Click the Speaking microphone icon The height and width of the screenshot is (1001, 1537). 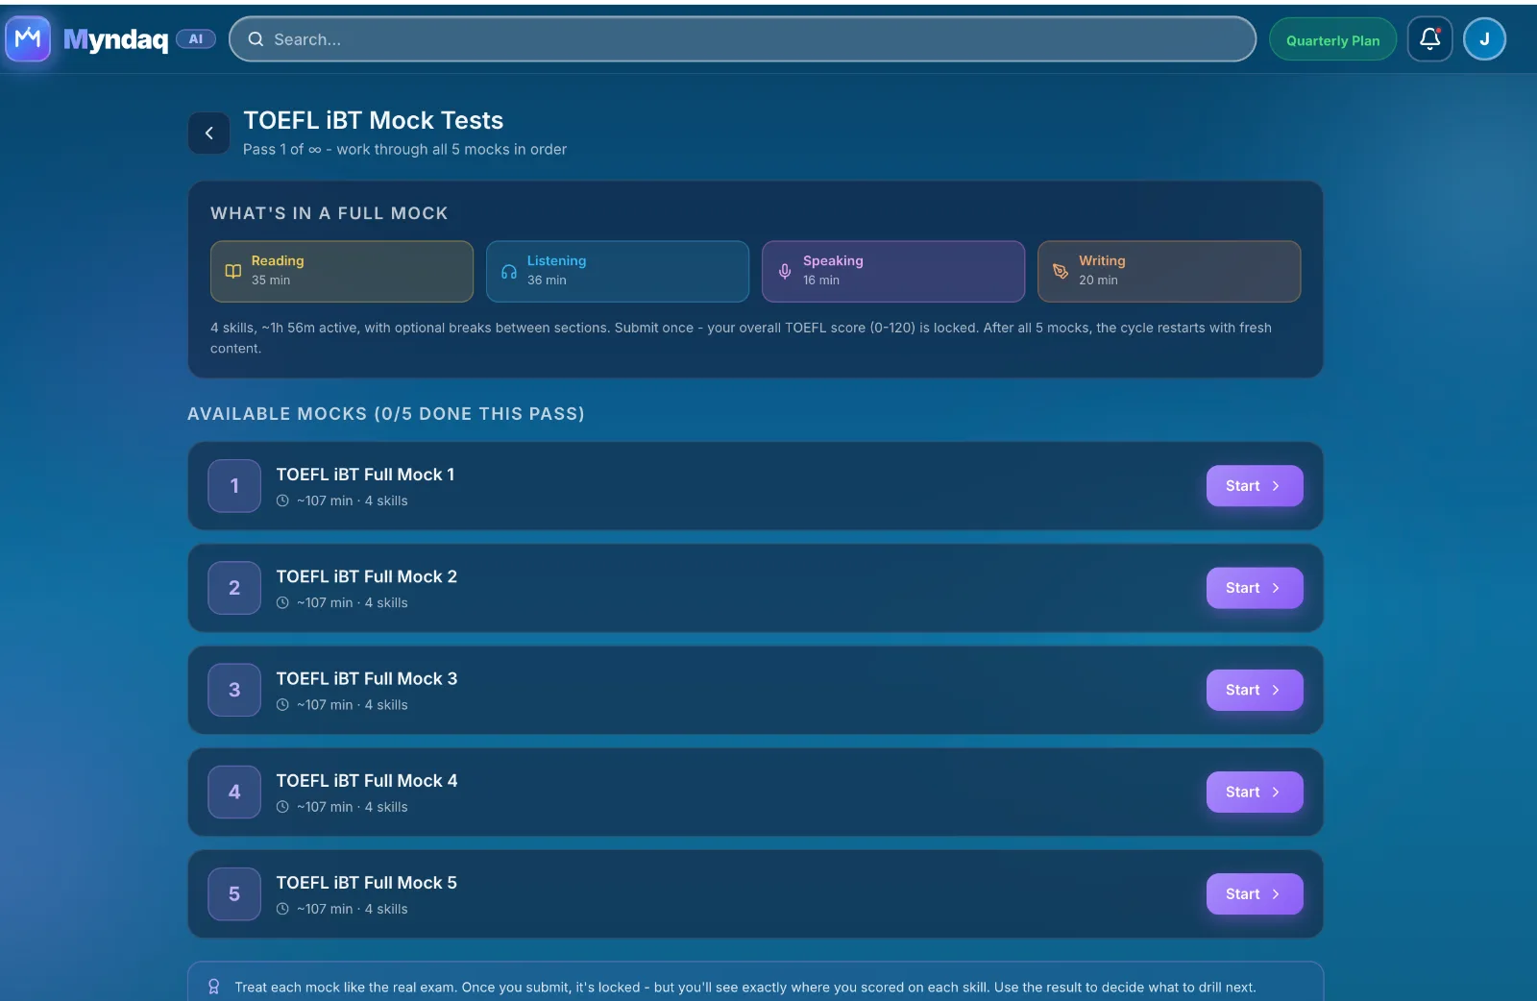[785, 272]
